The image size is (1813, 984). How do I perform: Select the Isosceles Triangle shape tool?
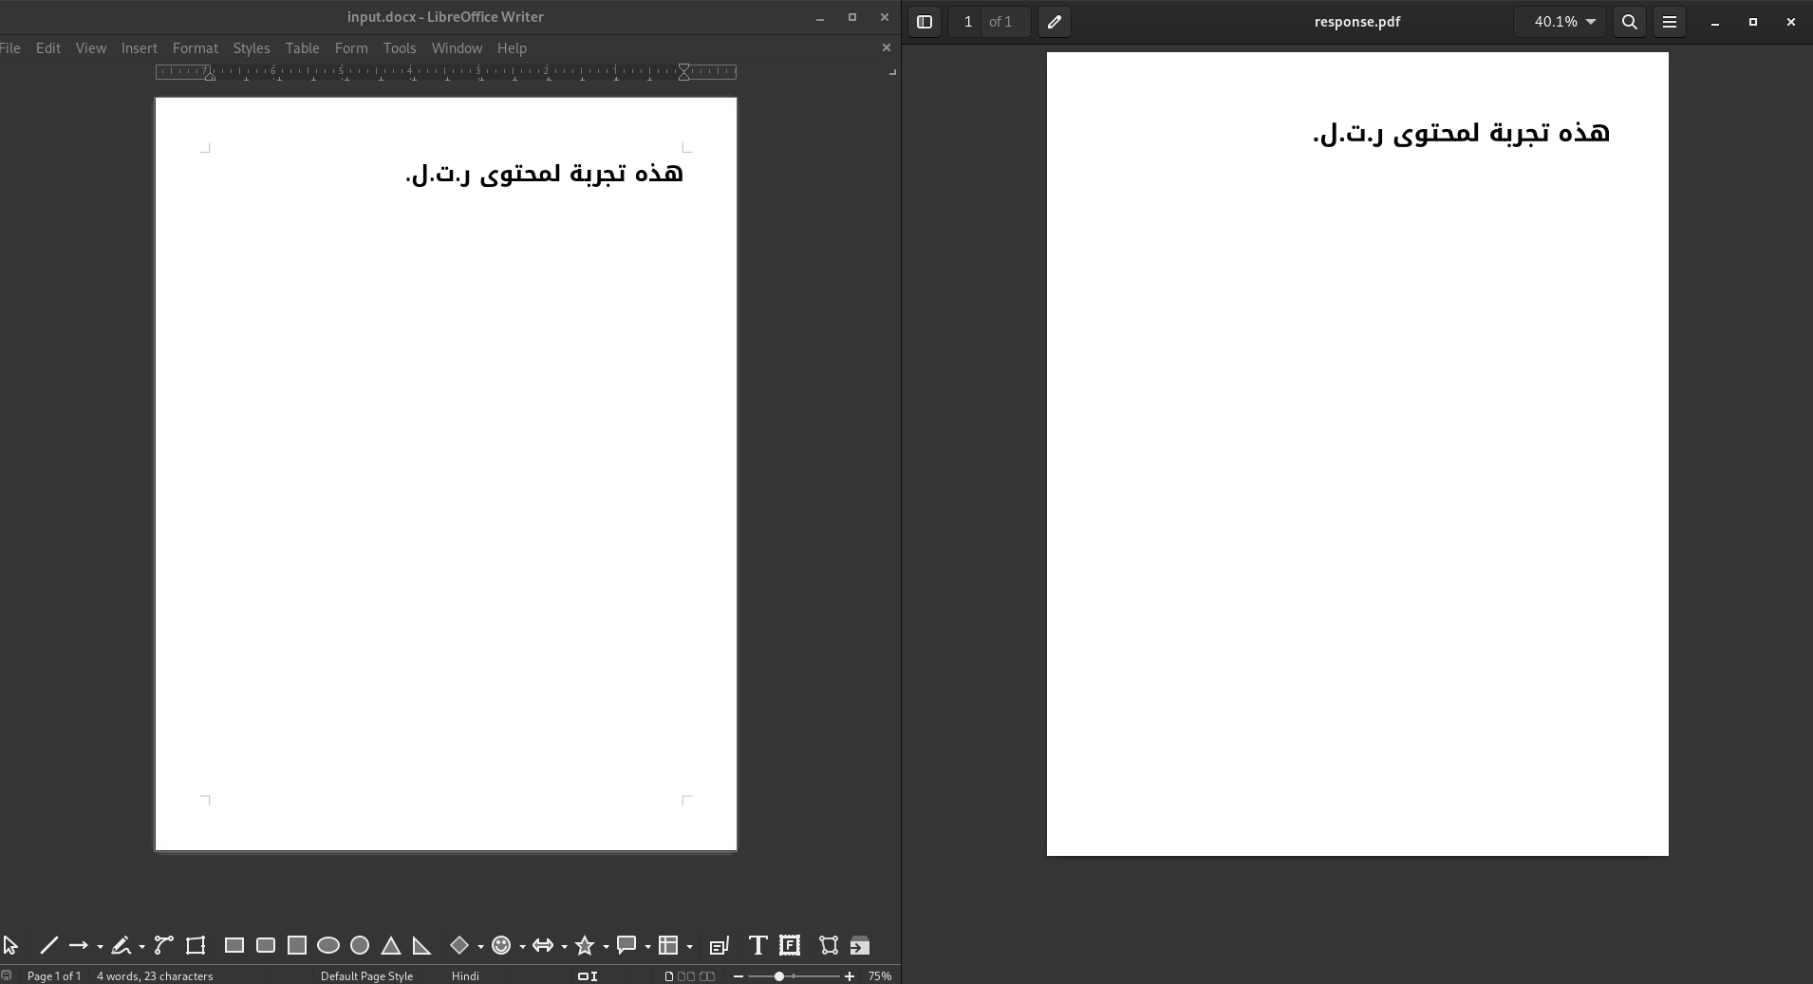[x=391, y=945]
